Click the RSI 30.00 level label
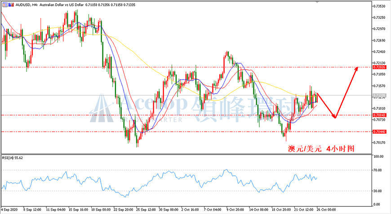The height and width of the screenshot is (214, 391). pos(378,191)
